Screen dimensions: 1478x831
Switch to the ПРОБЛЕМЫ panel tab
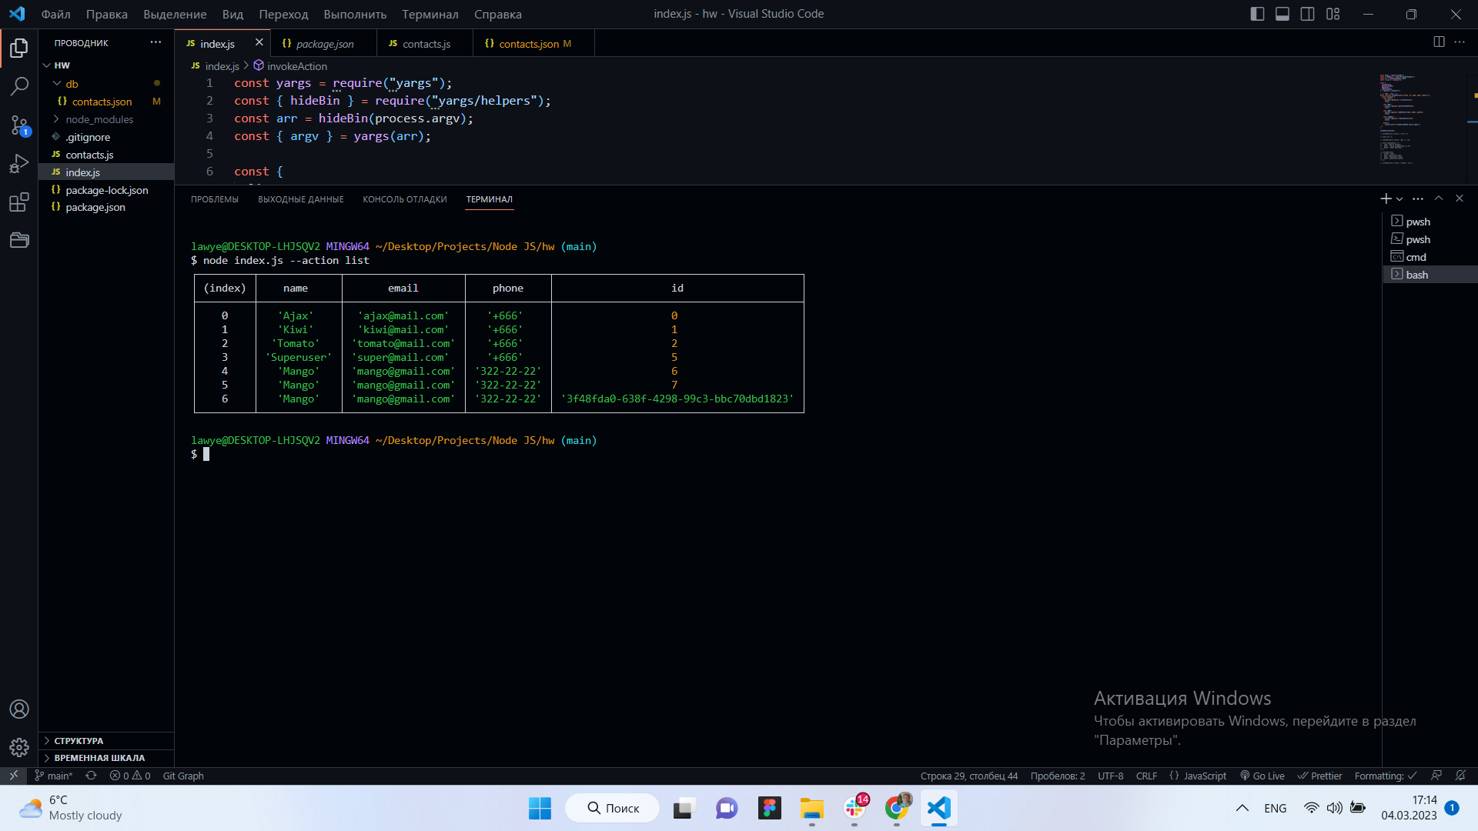point(215,199)
